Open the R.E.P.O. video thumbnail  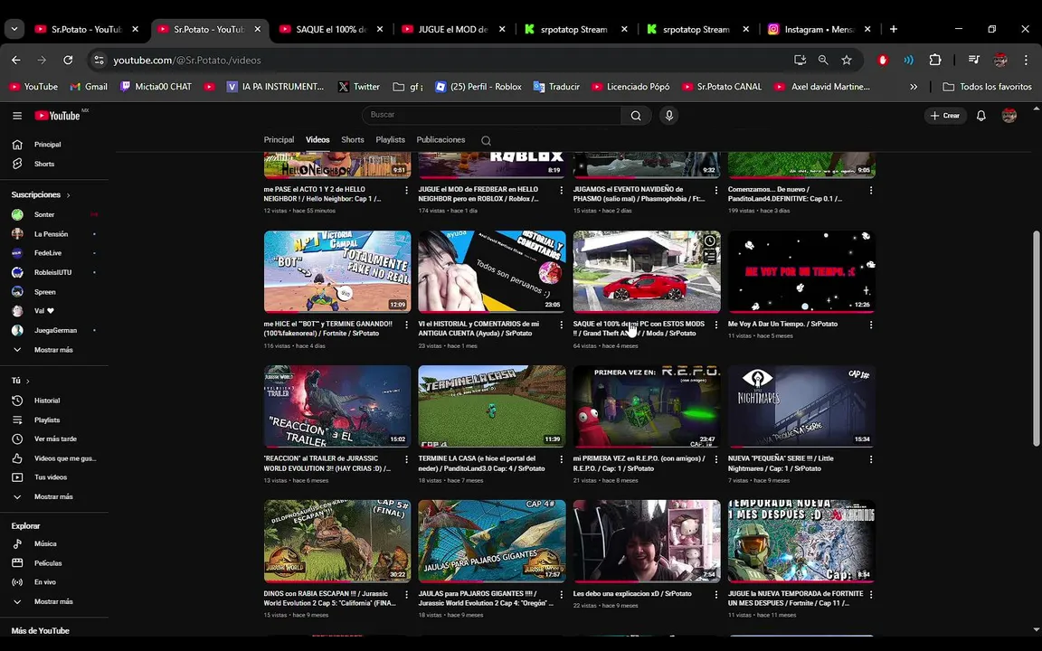[x=647, y=406]
